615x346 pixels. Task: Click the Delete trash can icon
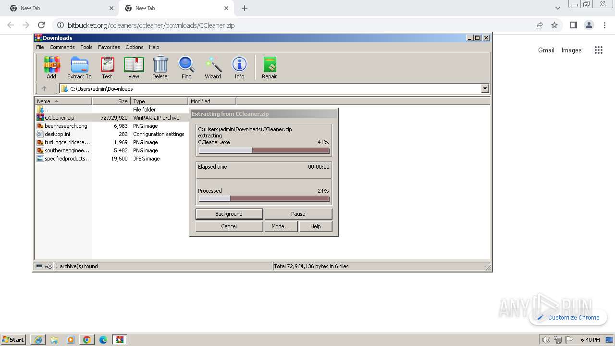pyautogui.click(x=160, y=68)
